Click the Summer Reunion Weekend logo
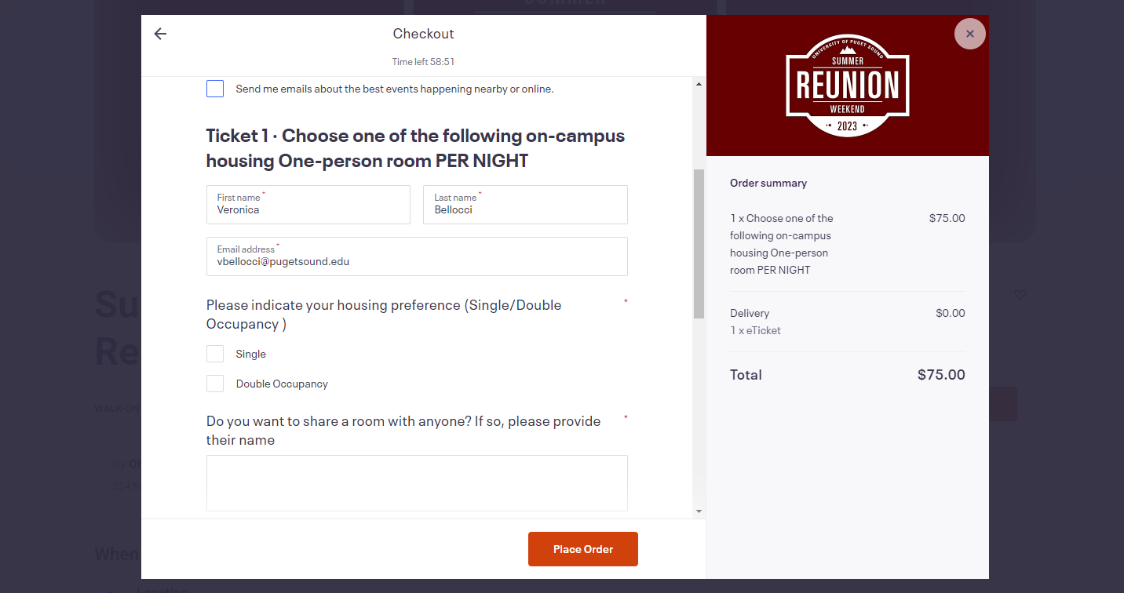Image resolution: width=1124 pixels, height=593 pixels. click(848, 85)
